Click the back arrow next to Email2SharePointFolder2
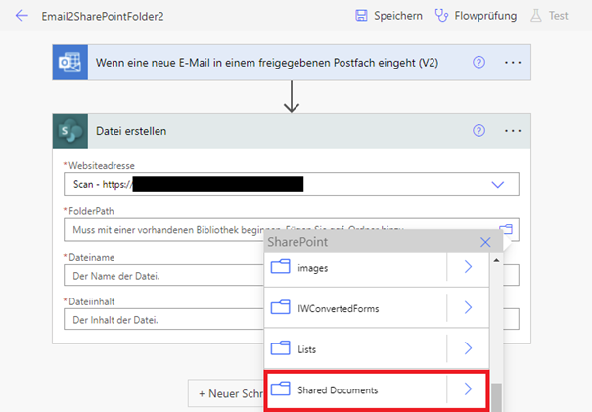 click(x=22, y=15)
